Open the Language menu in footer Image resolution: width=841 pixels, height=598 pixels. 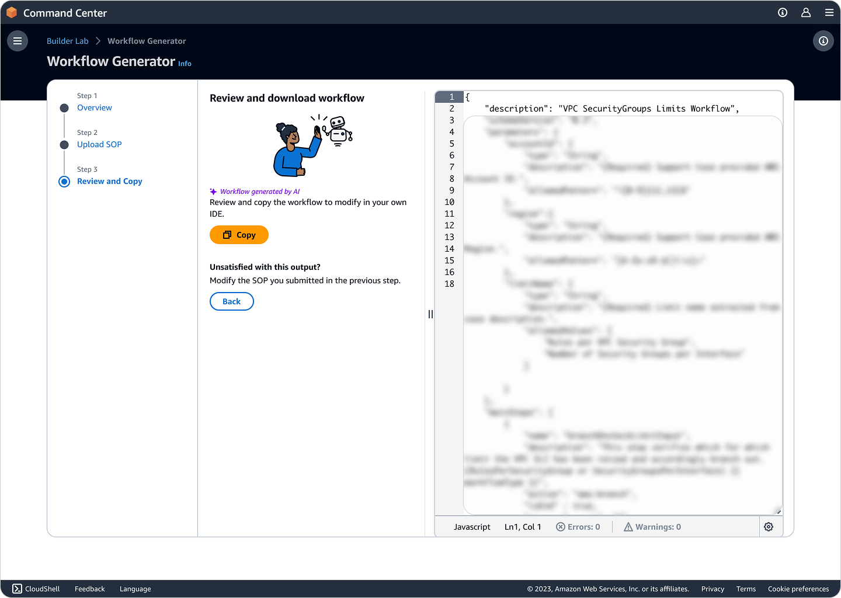[135, 589]
